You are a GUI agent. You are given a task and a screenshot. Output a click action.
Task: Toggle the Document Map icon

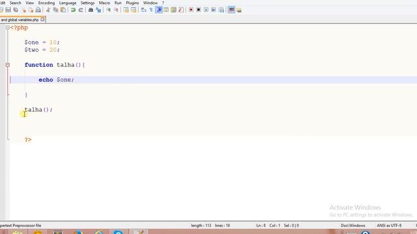173,10
